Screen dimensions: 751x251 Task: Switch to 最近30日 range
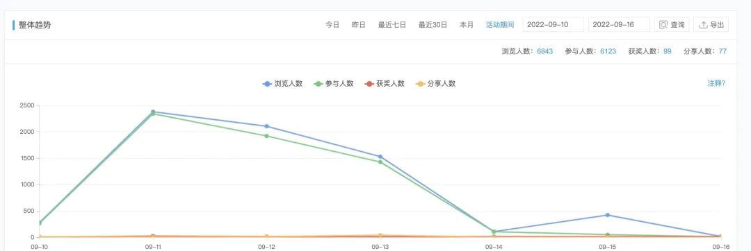[x=433, y=25]
